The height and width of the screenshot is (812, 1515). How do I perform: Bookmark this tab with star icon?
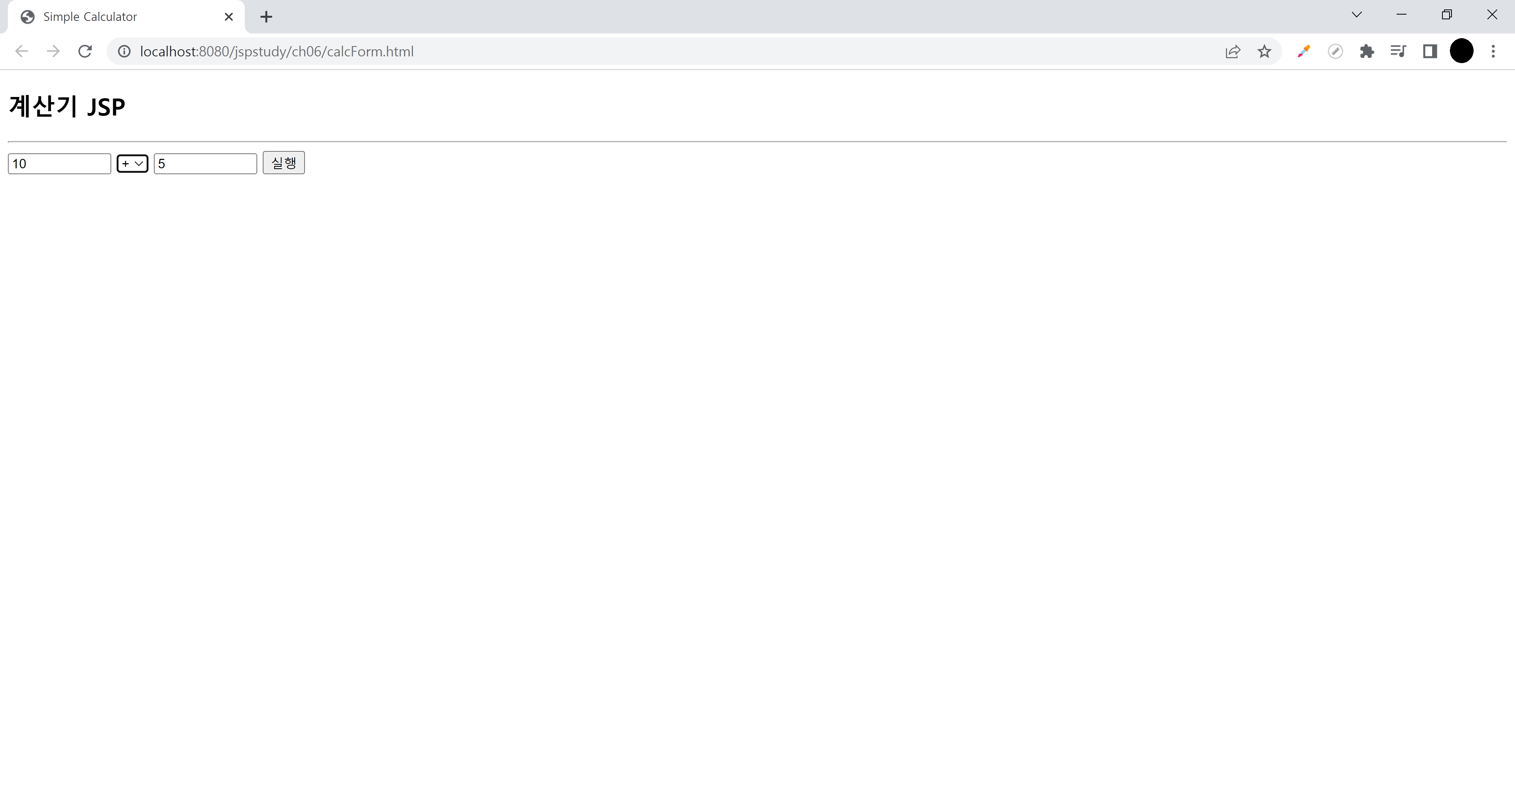pos(1264,52)
